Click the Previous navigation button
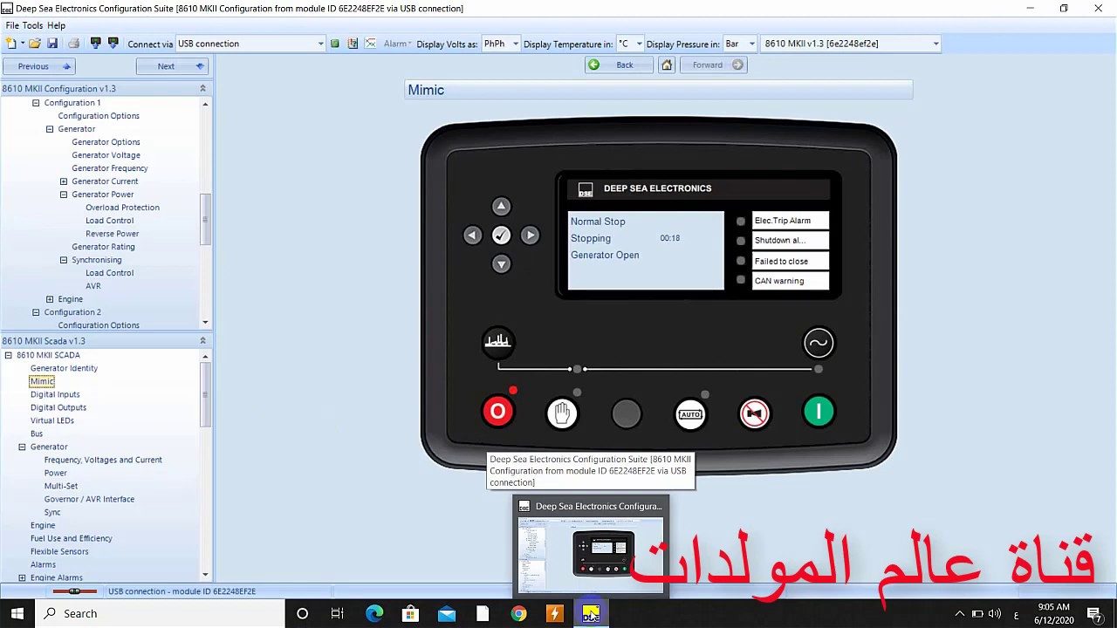Image resolution: width=1117 pixels, height=628 pixels. [x=39, y=66]
